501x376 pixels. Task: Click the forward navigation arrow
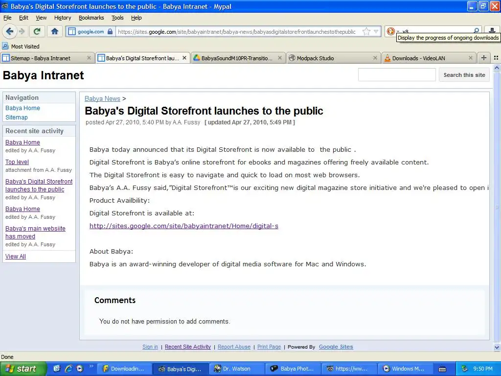pyautogui.click(x=22, y=31)
